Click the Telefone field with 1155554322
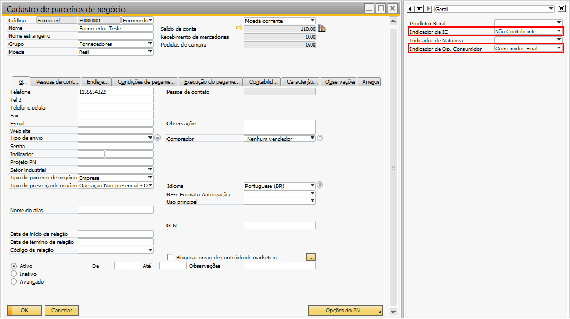This screenshot has height=319, width=570. (x=116, y=92)
